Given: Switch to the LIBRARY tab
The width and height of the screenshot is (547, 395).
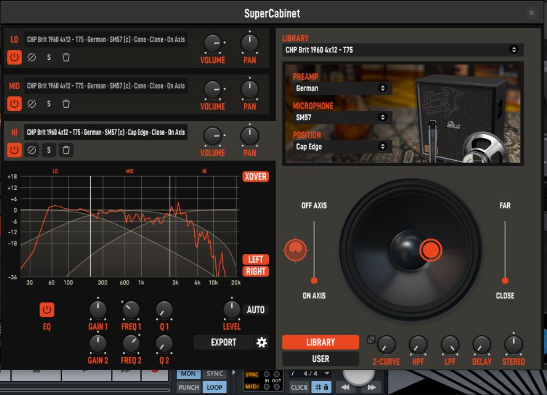Looking at the screenshot, I should (x=320, y=343).
